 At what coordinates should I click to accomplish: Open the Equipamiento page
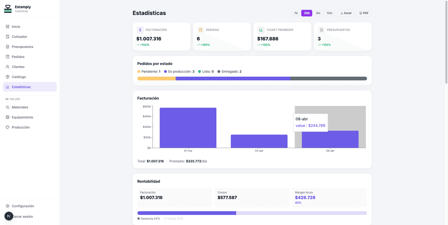22,117
